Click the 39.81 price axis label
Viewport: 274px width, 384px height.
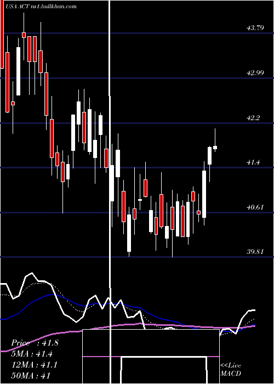[x=255, y=251]
